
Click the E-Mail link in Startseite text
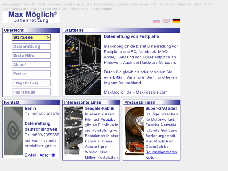point(119,77)
